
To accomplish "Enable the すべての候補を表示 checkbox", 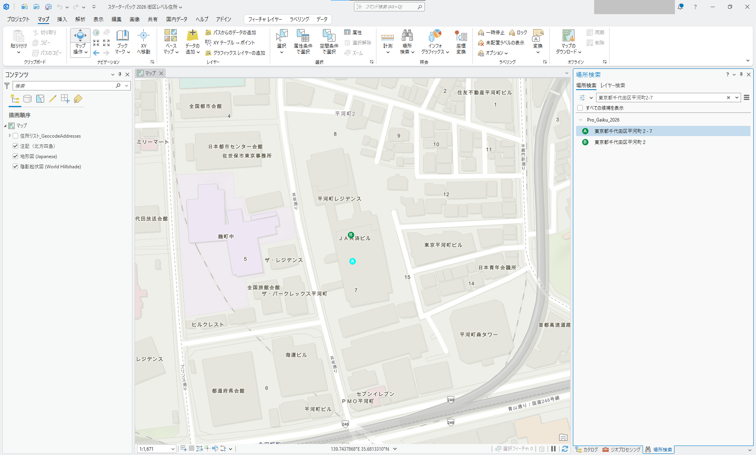I will 580,108.
